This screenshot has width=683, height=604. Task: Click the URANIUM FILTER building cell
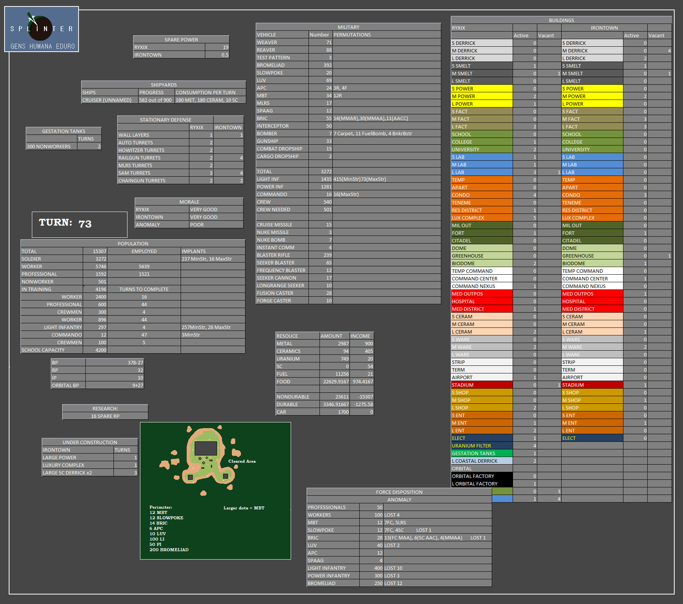tap(482, 446)
